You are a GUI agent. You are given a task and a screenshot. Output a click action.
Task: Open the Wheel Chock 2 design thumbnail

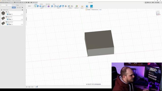(x=3, y=23)
